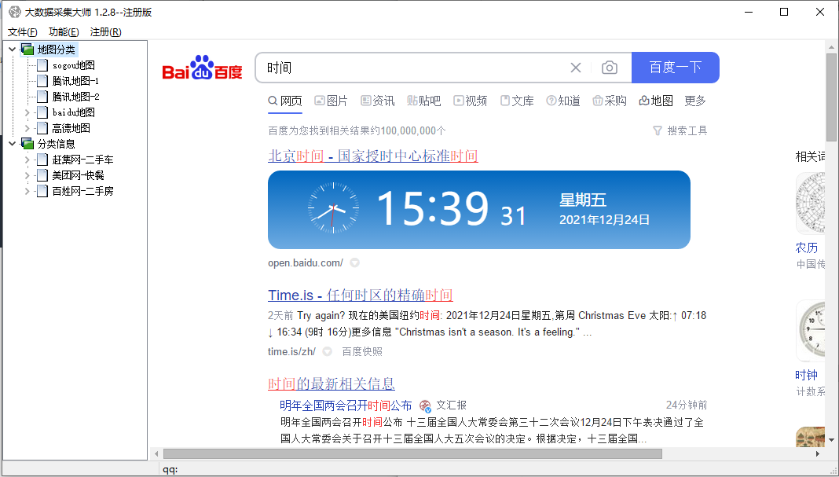
Task: Click the filter icon beside 搜索工具
Action: pyautogui.click(x=658, y=130)
